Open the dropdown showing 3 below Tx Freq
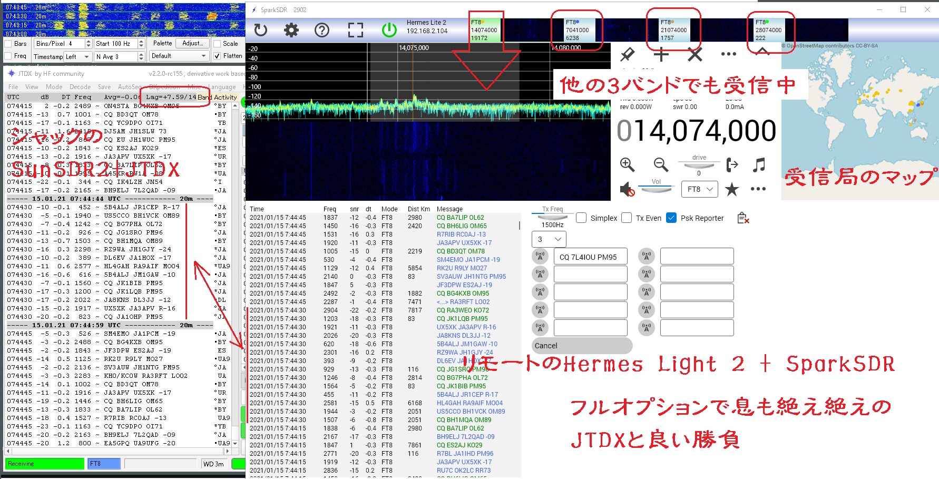Viewport: 939px width, 479px height. [549, 239]
